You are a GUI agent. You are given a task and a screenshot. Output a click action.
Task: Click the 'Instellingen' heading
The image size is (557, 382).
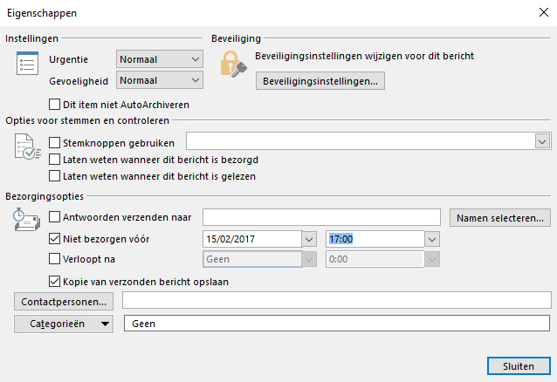coord(31,38)
